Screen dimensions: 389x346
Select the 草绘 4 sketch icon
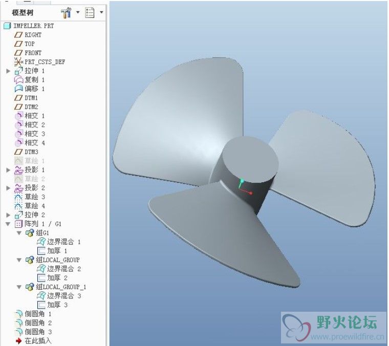(x=18, y=206)
